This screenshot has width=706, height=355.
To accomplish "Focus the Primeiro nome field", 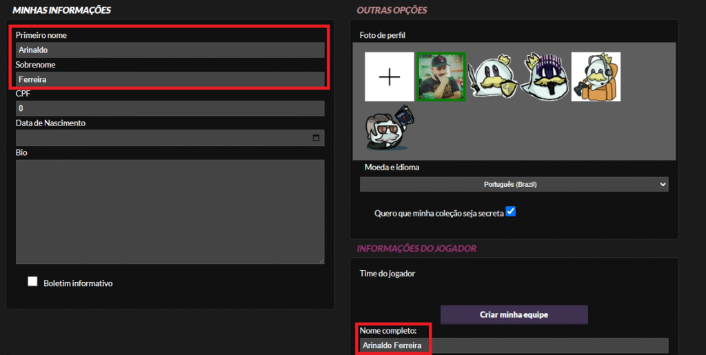I will click(170, 50).
